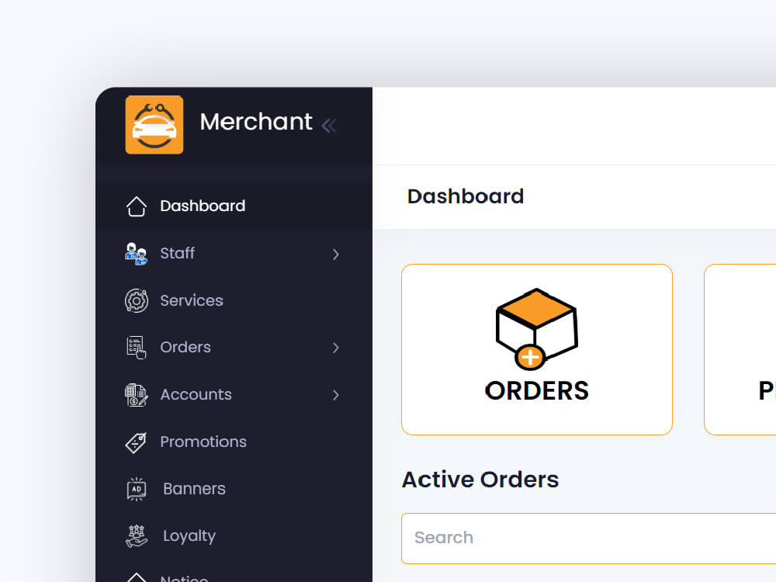
Task: Click the Promotions tag icon
Action: click(x=136, y=442)
